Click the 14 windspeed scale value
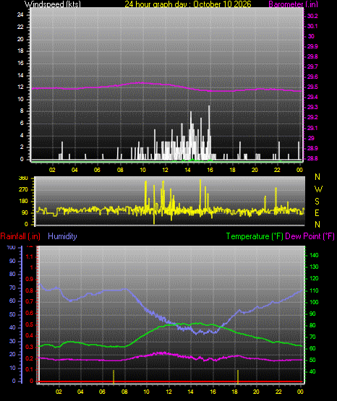 pos(20,75)
